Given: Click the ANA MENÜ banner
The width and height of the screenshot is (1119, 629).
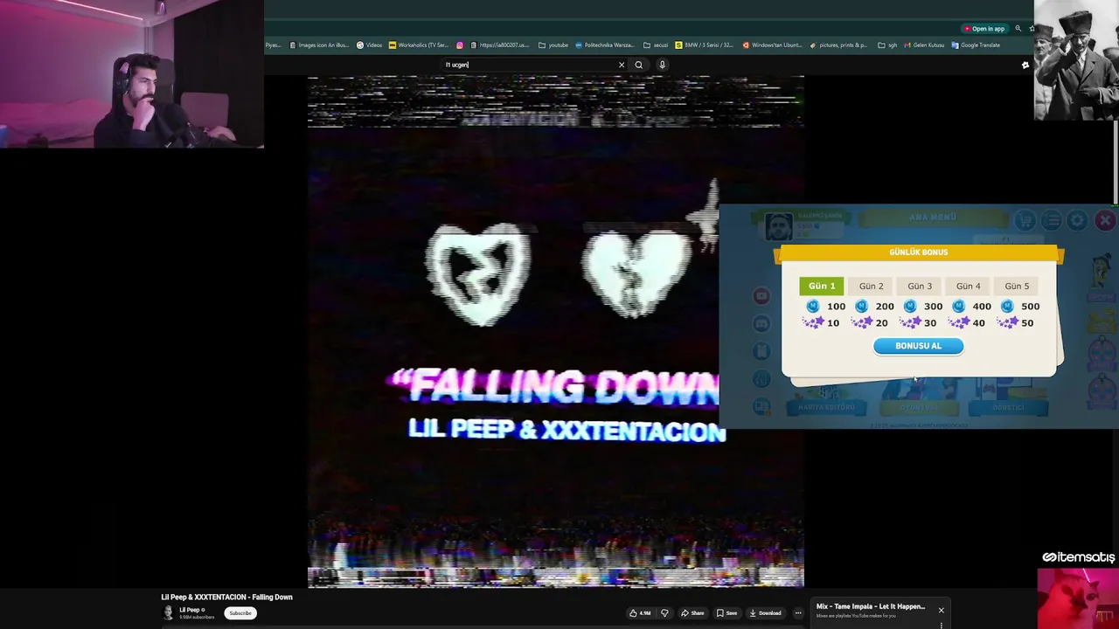Looking at the screenshot, I should click(933, 217).
